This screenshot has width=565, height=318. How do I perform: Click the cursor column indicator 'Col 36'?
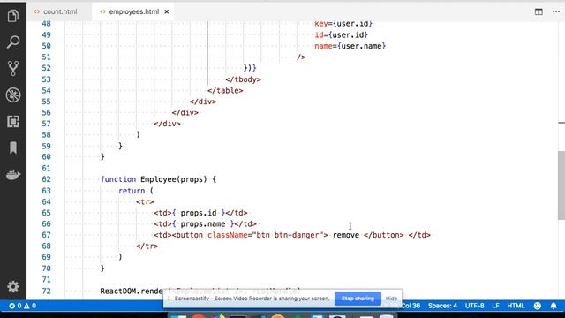point(411,306)
